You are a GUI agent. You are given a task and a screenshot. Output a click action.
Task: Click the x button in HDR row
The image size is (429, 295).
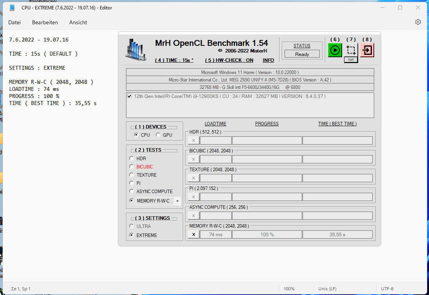[193, 141]
